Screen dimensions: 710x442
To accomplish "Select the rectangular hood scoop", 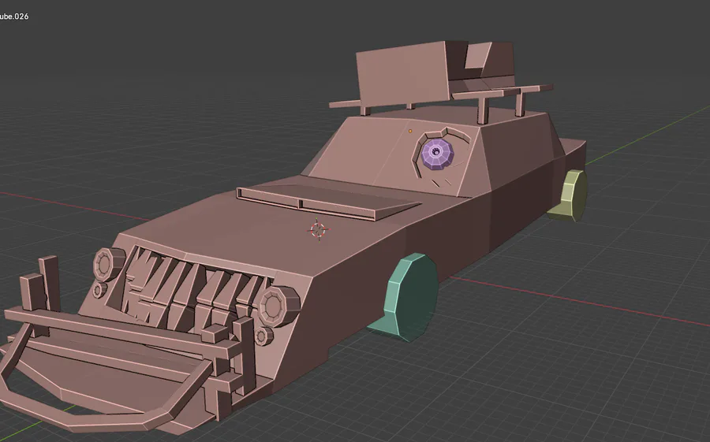I will tap(327, 202).
